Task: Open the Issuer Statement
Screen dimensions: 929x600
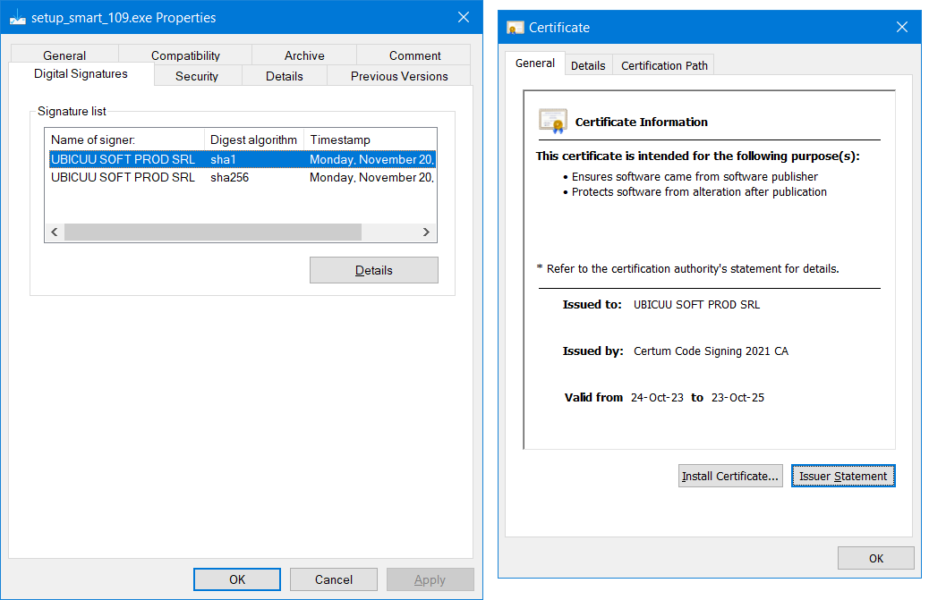Action: (843, 476)
